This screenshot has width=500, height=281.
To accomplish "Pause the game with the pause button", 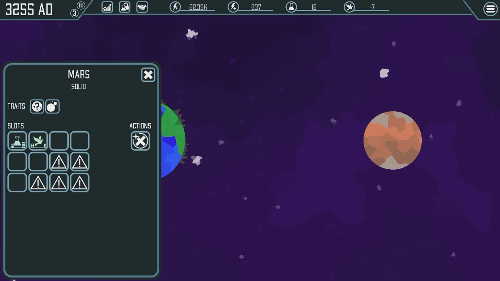I will [x=81, y=5].
